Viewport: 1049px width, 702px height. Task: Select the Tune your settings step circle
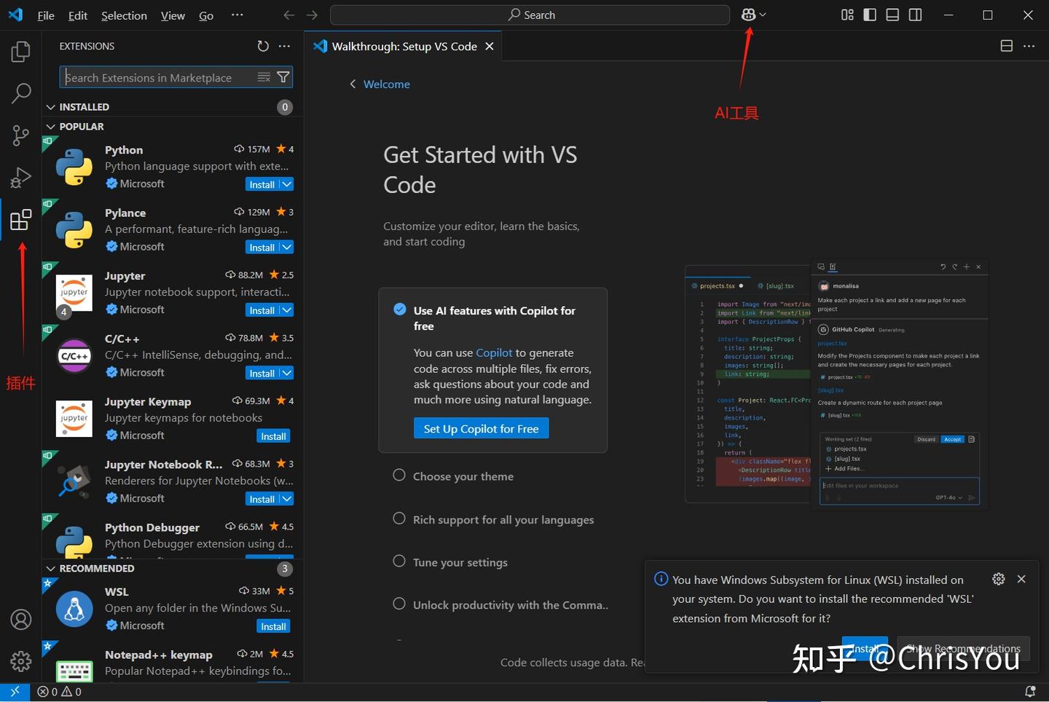(x=399, y=561)
